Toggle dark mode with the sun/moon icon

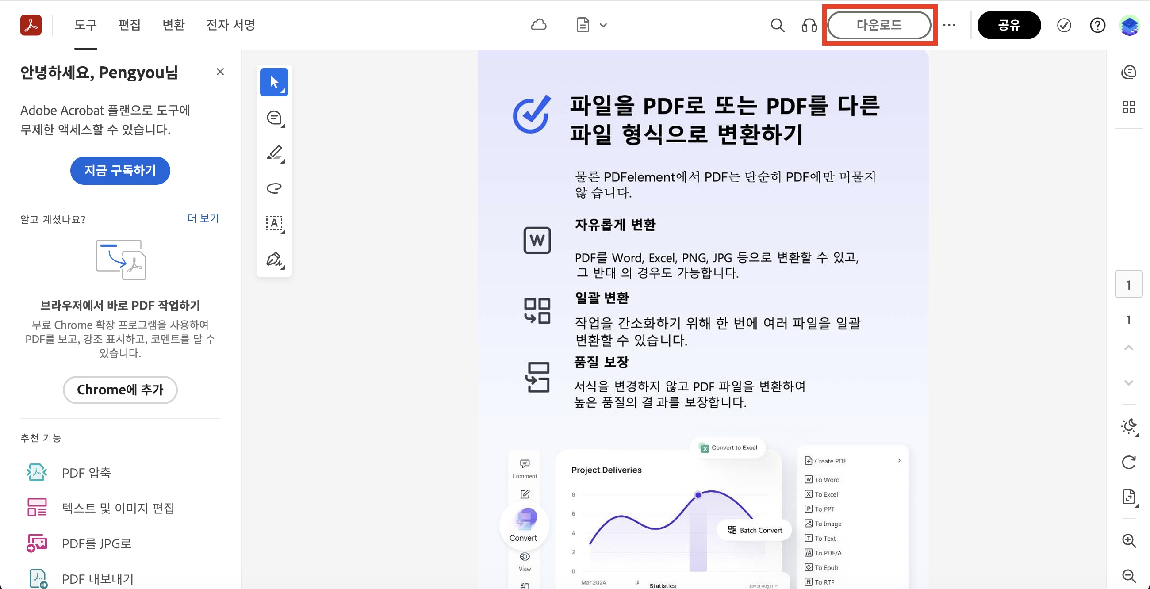click(1129, 427)
